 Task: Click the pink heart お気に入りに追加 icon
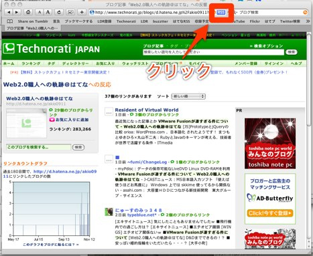coord(52,120)
